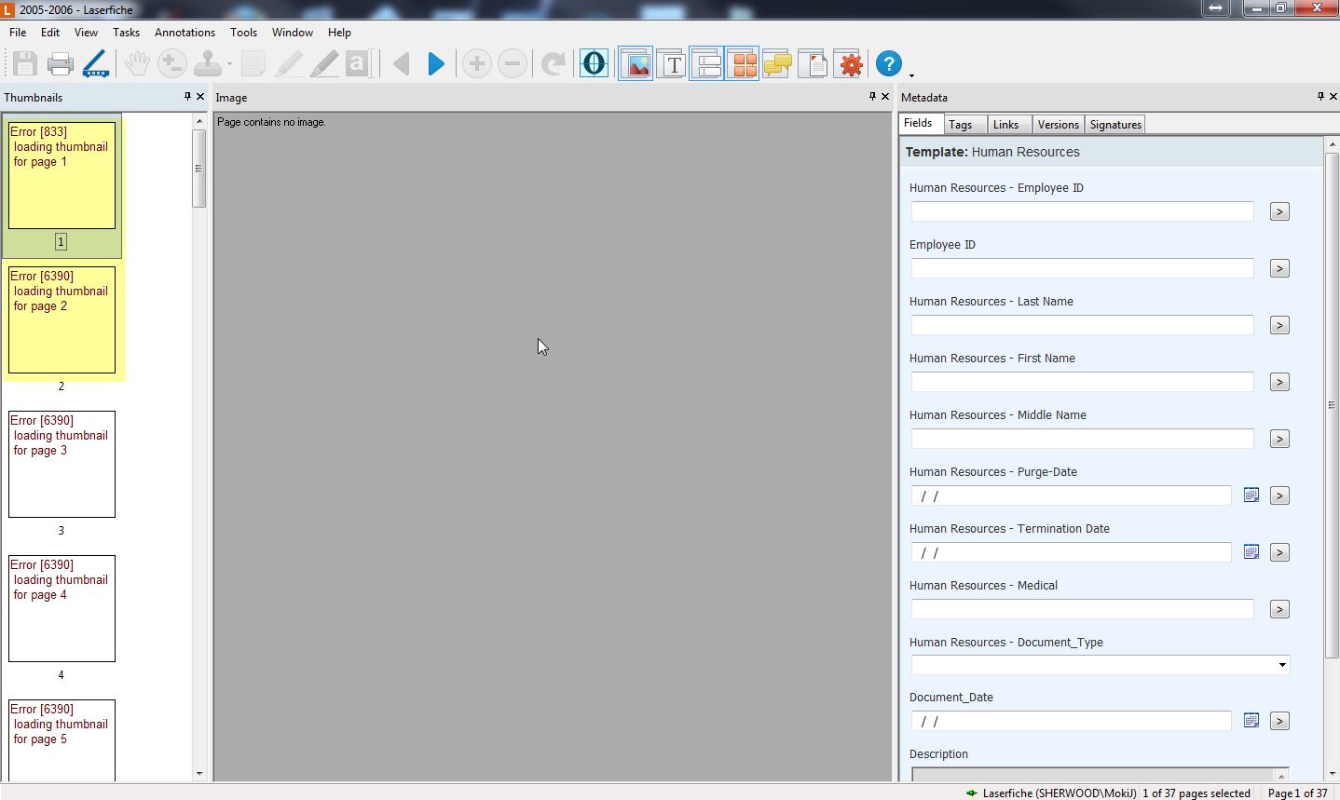Switch to the Signatures tab
Viewport: 1340px width, 800px height.
[1115, 125]
